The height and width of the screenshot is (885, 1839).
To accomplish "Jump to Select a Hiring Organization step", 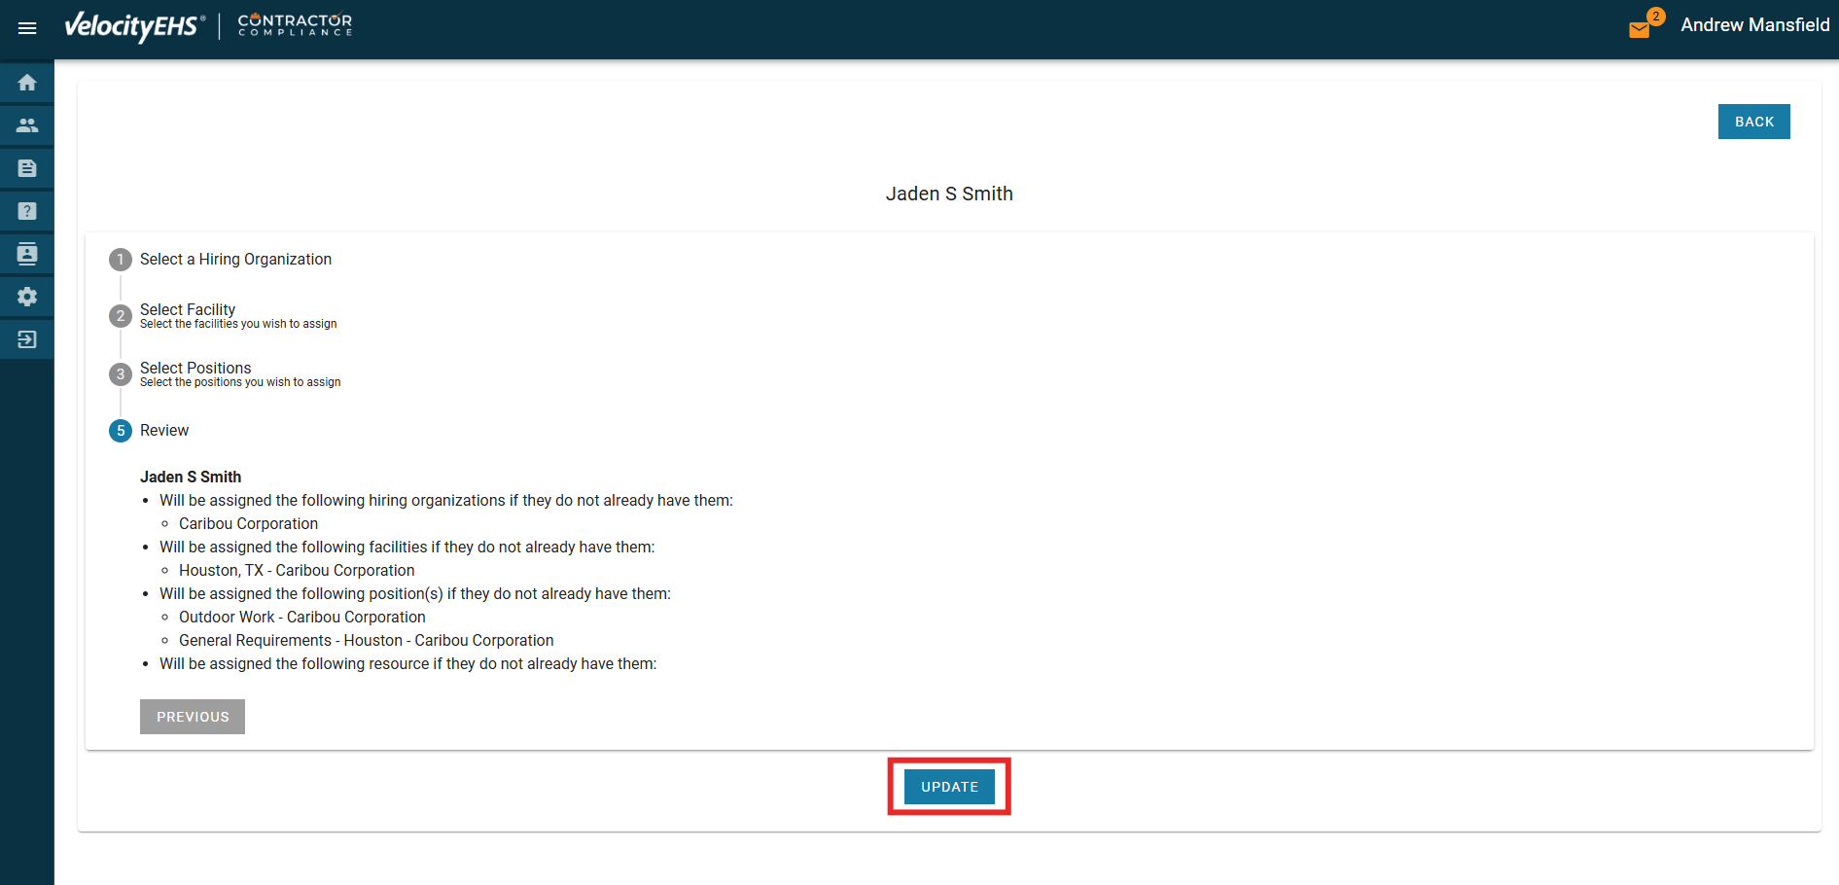I will 235,260.
